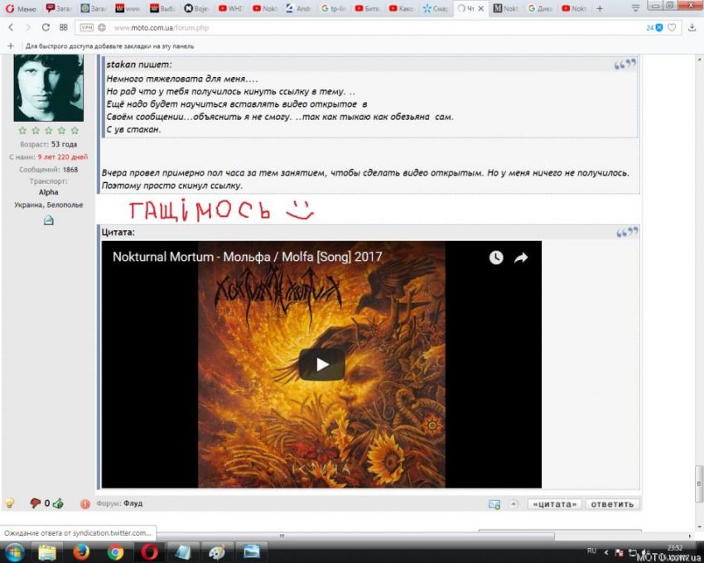
Task: Go forward with the forward arrow
Action: (28, 27)
